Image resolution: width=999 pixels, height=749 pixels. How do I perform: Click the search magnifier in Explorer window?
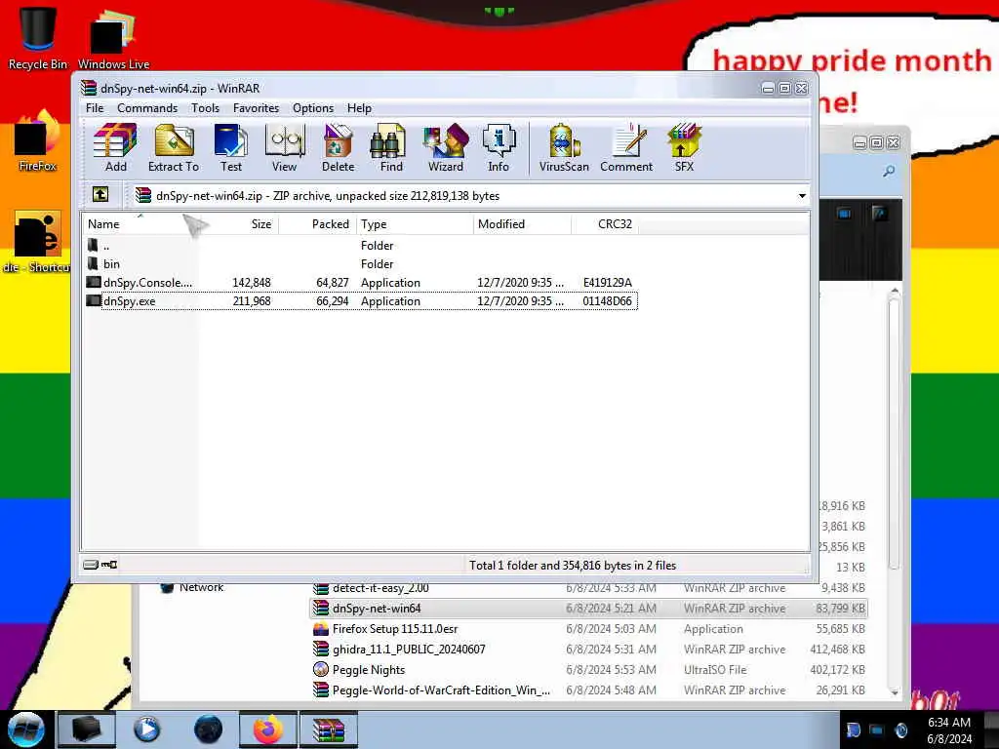889,171
